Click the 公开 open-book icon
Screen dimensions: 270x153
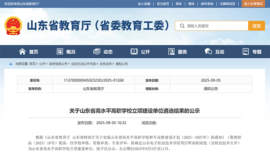pos(134,51)
